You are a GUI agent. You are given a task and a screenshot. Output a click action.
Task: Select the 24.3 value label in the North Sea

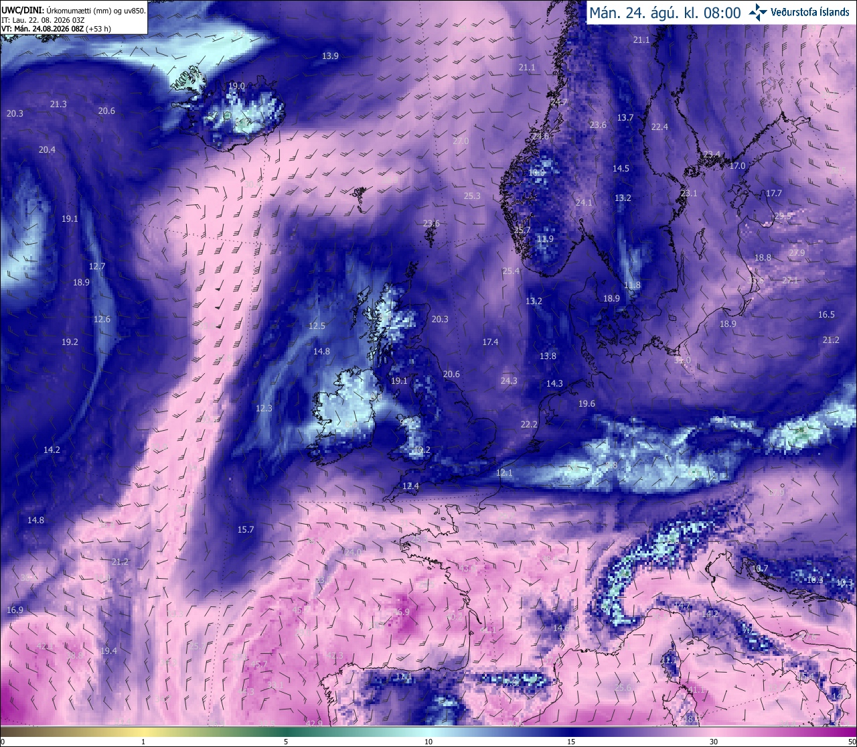click(509, 381)
